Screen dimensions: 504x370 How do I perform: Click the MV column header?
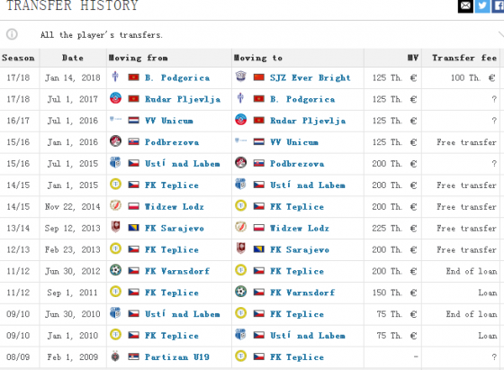click(x=413, y=58)
